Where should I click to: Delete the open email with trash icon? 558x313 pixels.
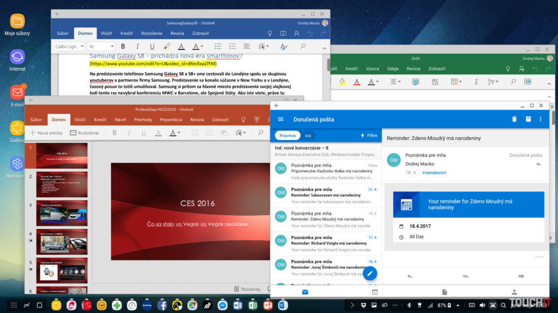point(514,119)
